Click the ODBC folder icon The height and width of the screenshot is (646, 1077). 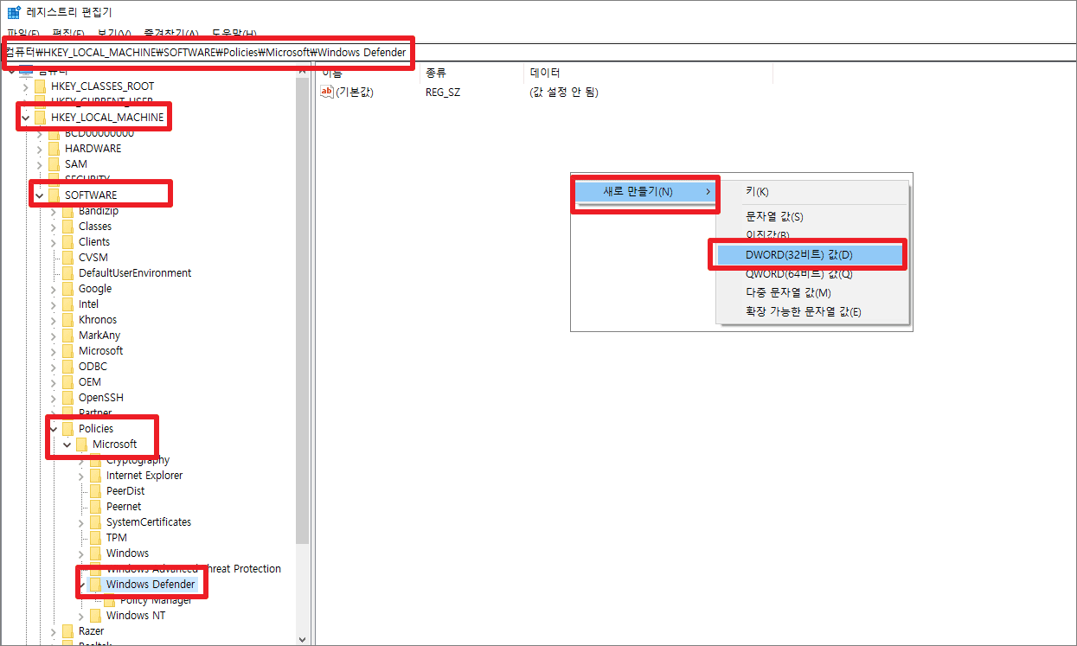pyautogui.click(x=68, y=367)
